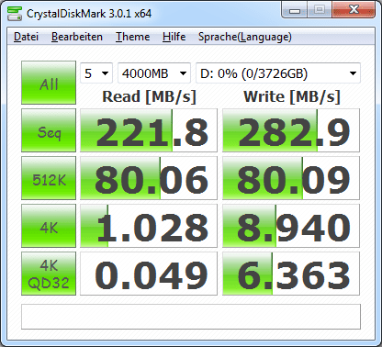Screen dimensions: 382x347
Task: Select the 4K write value 8.940
Action: point(291,226)
